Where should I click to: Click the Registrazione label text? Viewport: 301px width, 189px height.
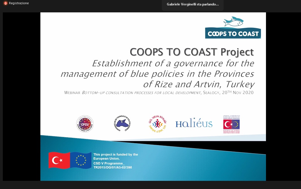coord(19,3)
